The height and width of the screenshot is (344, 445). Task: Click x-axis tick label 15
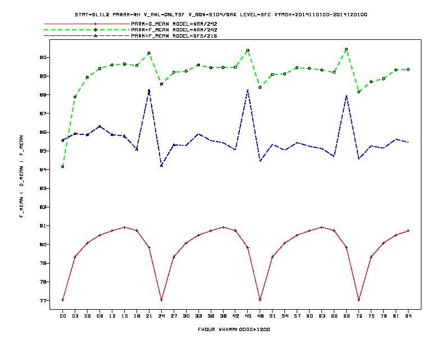tap(124, 316)
